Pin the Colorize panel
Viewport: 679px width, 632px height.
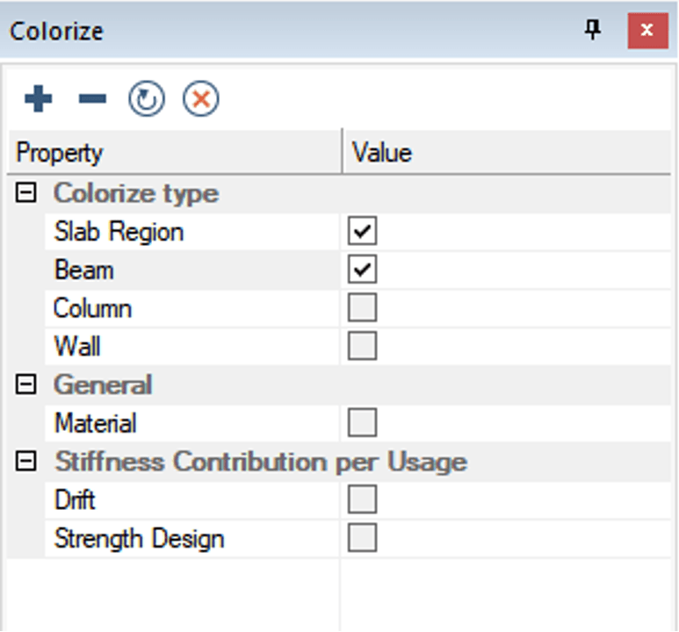pyautogui.click(x=594, y=31)
